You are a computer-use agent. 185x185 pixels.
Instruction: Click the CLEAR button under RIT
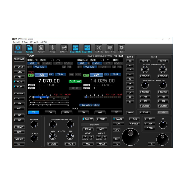pos(150,128)
